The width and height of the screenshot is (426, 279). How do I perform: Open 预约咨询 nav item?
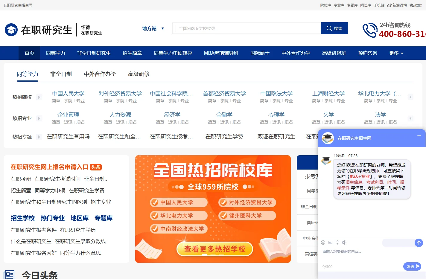click(x=368, y=53)
